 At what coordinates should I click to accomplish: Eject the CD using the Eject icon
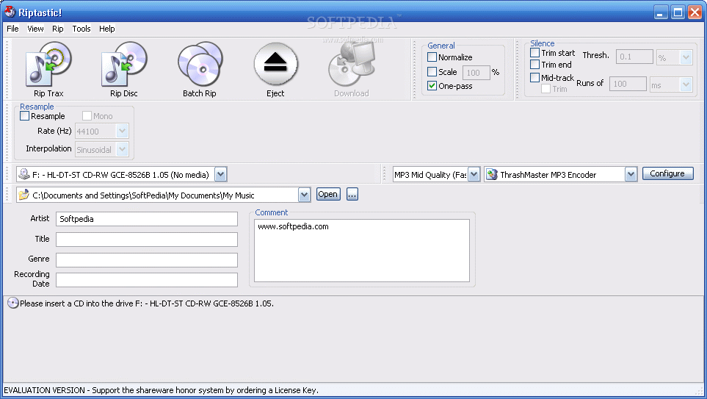275,64
